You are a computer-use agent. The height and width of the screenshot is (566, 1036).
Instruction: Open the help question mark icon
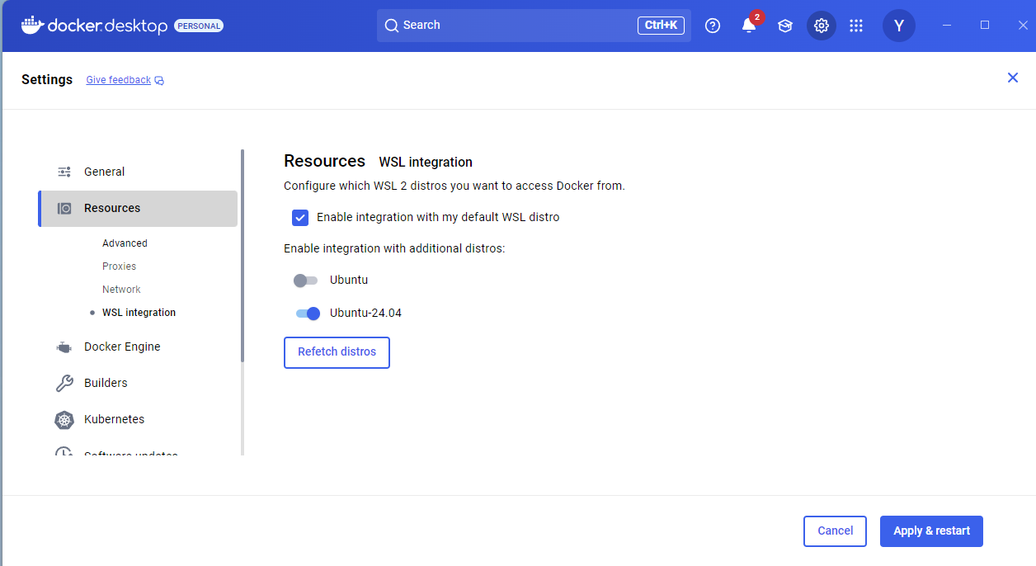[x=713, y=26]
